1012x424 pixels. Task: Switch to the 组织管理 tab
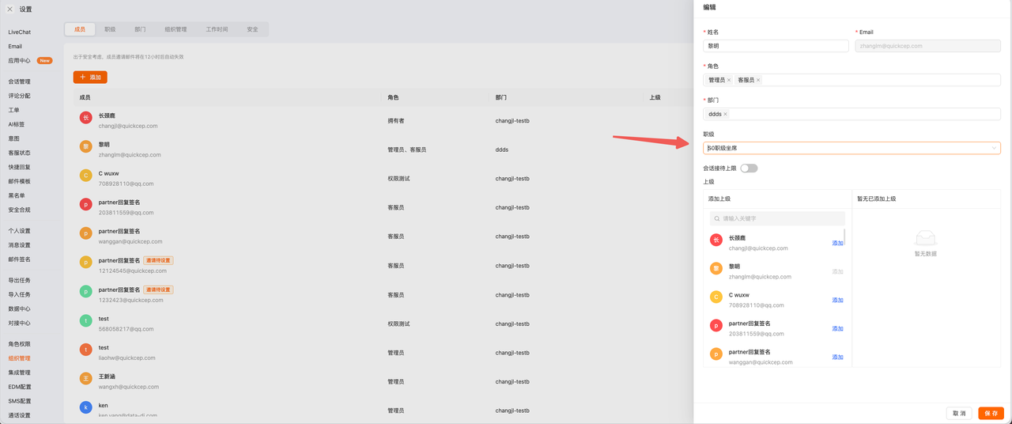pos(176,29)
